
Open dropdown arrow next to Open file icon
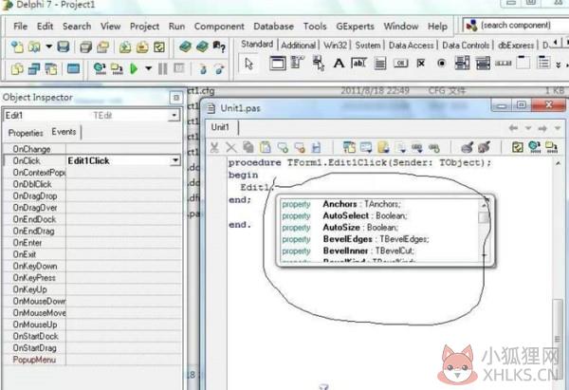48,46
